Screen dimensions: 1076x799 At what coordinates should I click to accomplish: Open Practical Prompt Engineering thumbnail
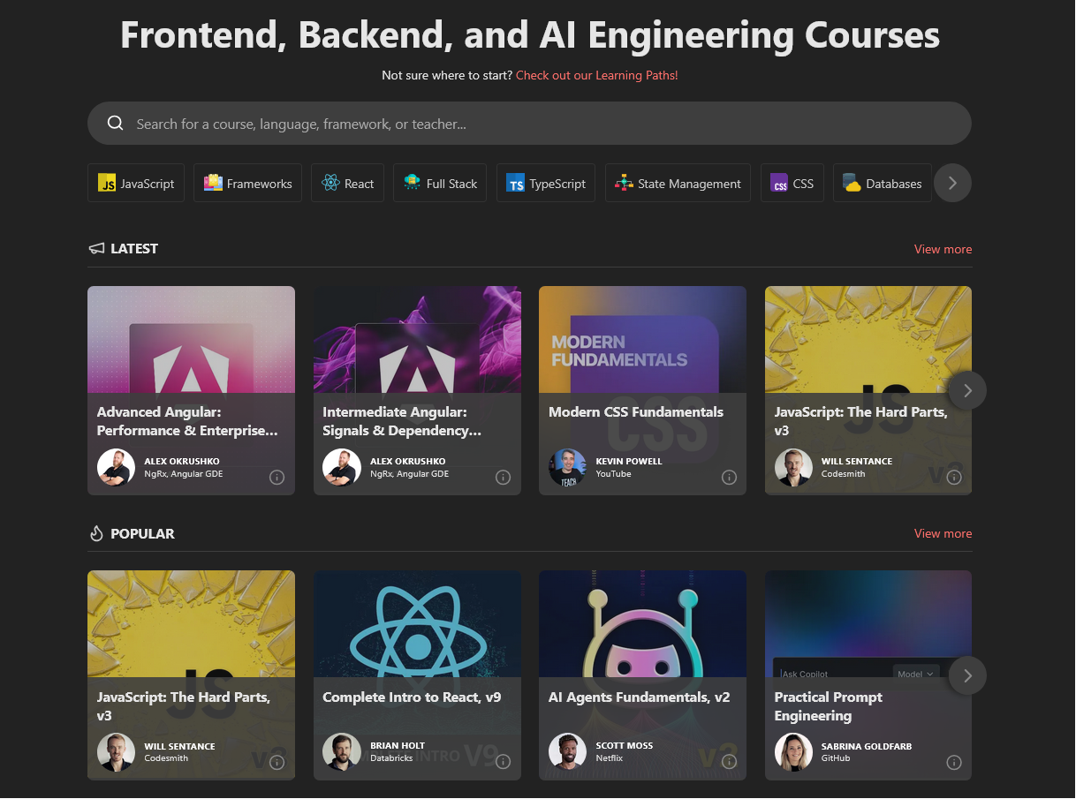868,624
